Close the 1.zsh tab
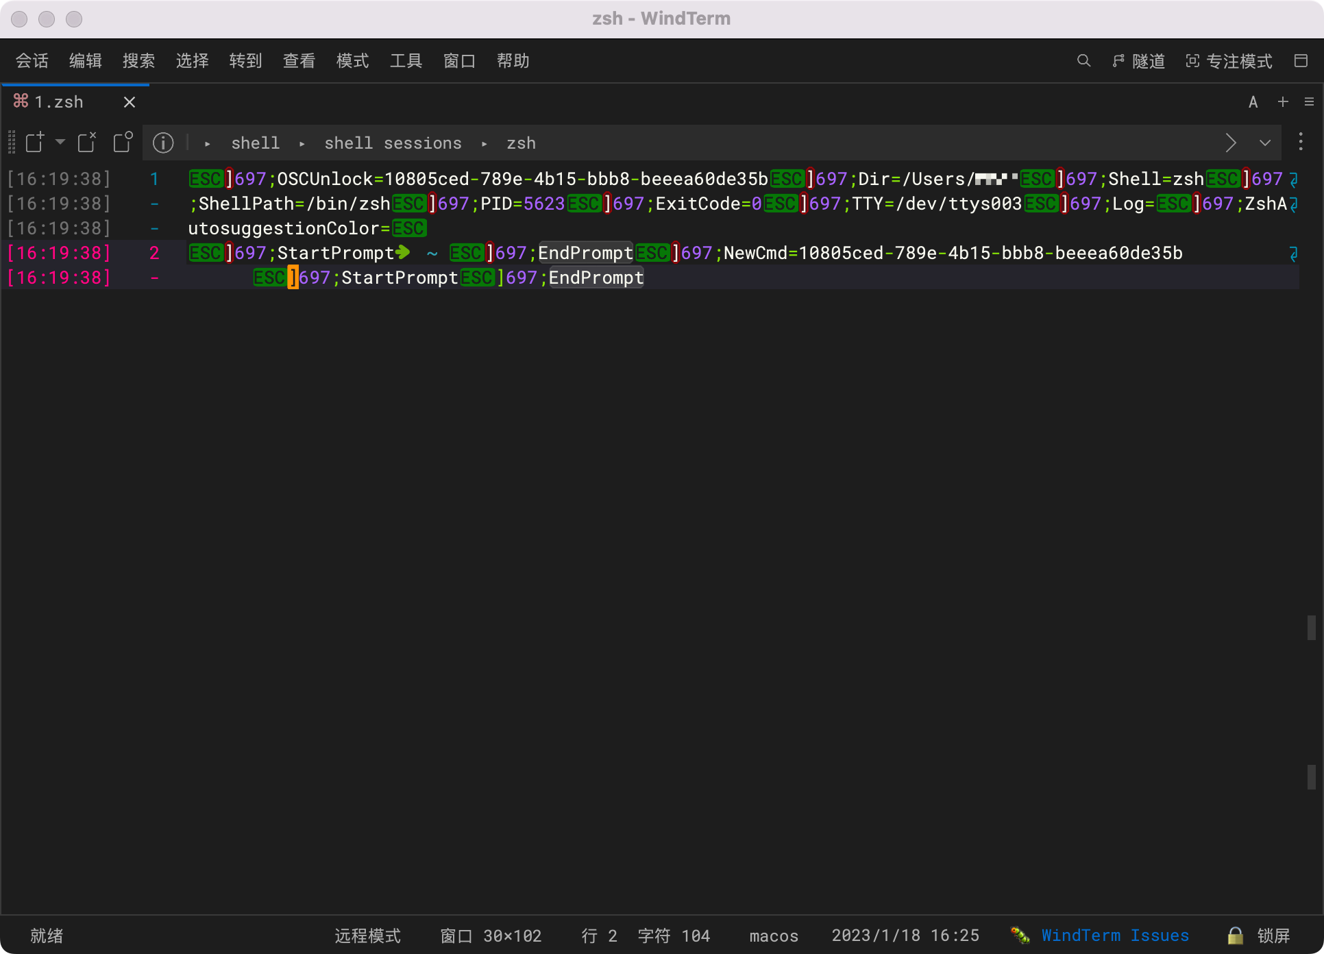 [129, 102]
